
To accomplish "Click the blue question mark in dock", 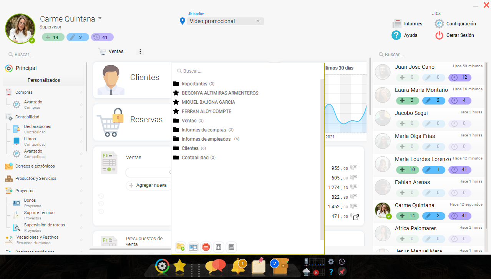I will click(331, 272).
